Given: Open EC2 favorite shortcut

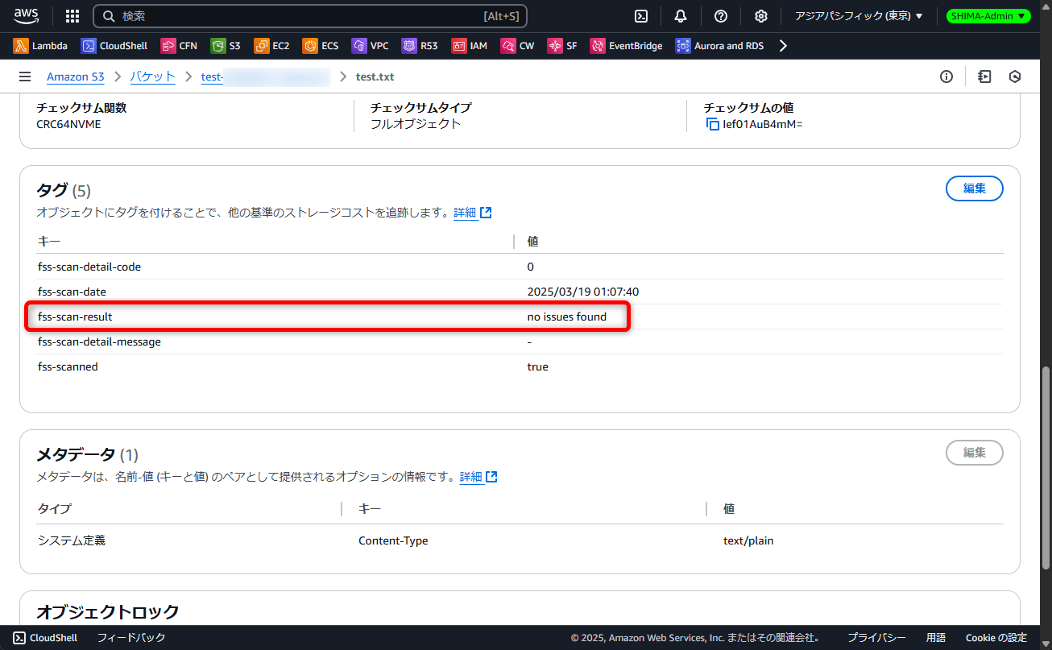Looking at the screenshot, I should tap(271, 46).
